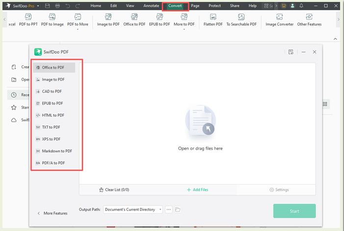Click the Flatten PDF tool
Image resolution: width=344 pixels, height=231 pixels.
[213, 20]
